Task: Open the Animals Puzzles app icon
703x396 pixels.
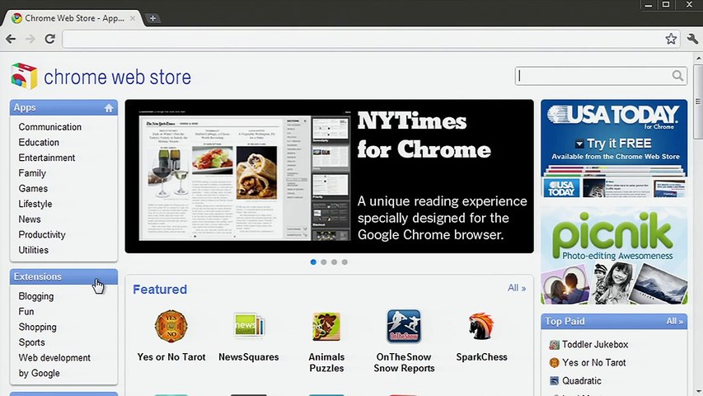Action: 326,327
